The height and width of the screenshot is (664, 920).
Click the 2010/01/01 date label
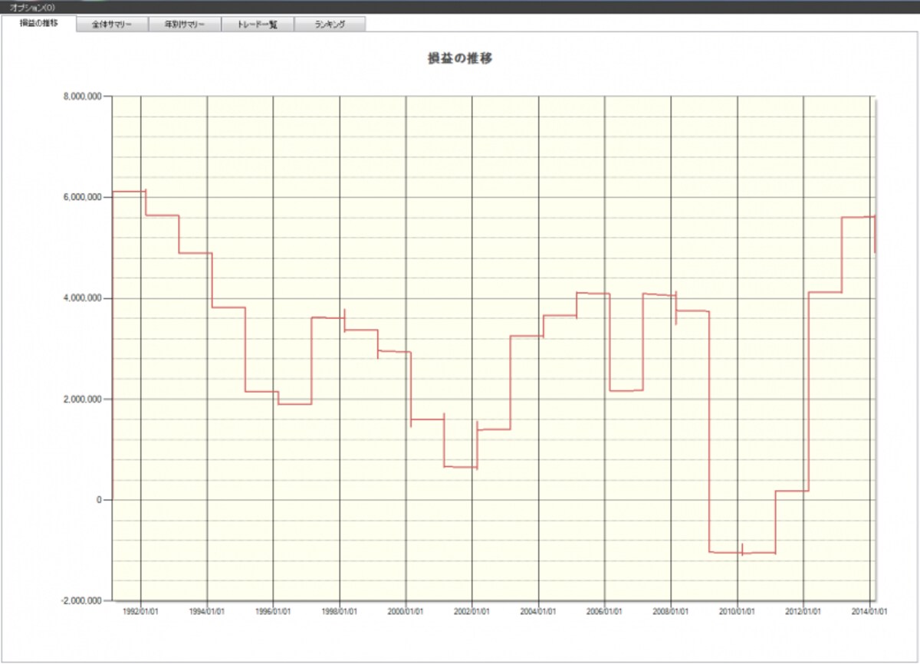click(x=738, y=612)
